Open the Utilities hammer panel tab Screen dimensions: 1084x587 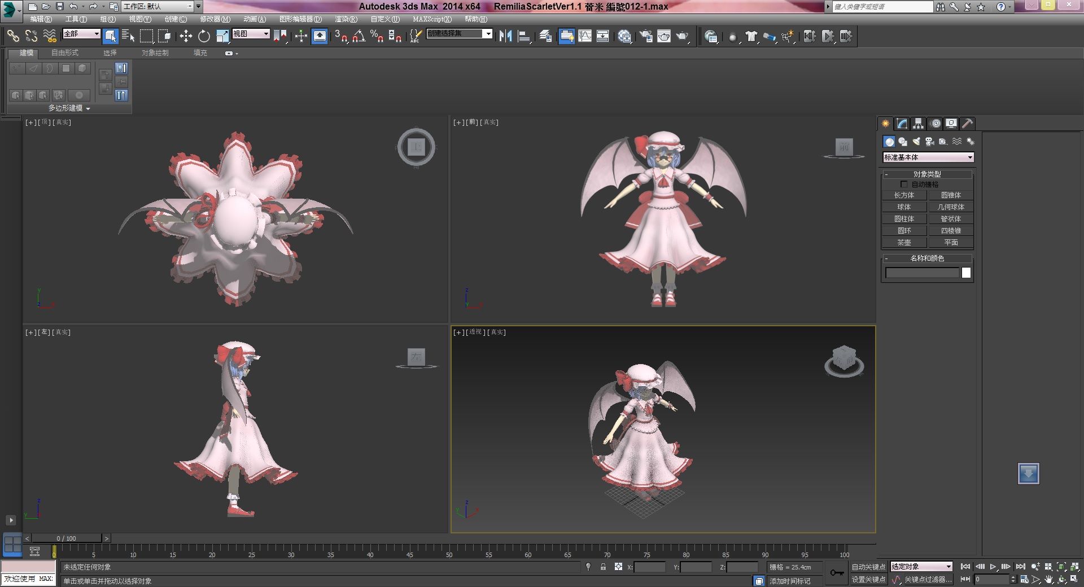968,123
